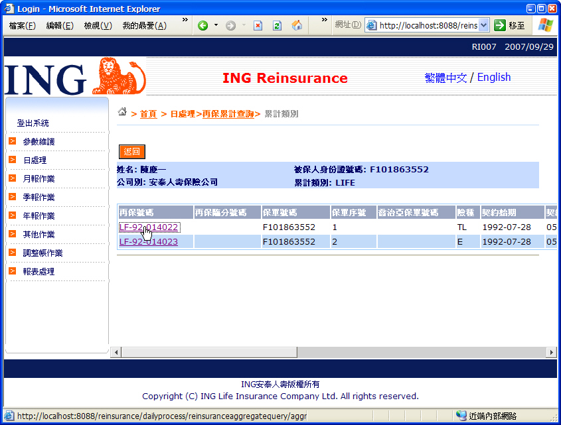Click the horizontal scrollbar right arrow
The image size is (561, 425).
point(551,353)
